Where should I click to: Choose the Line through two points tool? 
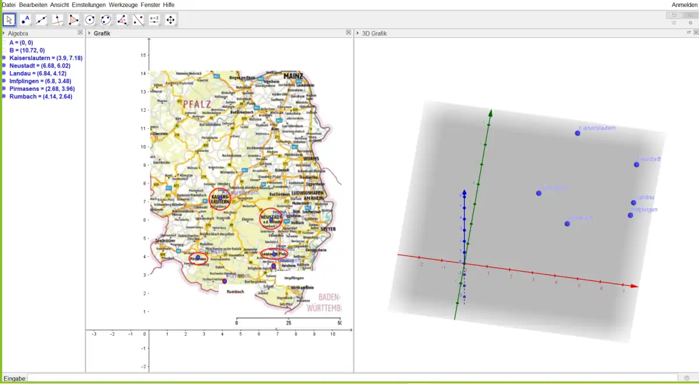pos(41,20)
